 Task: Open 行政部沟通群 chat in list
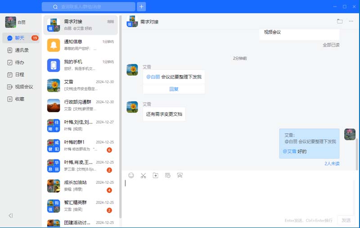[x=81, y=105]
